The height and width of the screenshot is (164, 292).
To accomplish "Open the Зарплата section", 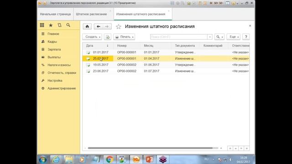I will click(x=54, y=50).
